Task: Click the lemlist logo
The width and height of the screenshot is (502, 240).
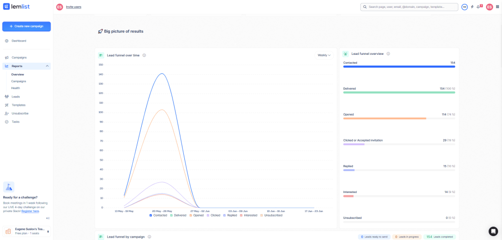Action: coord(16,6)
